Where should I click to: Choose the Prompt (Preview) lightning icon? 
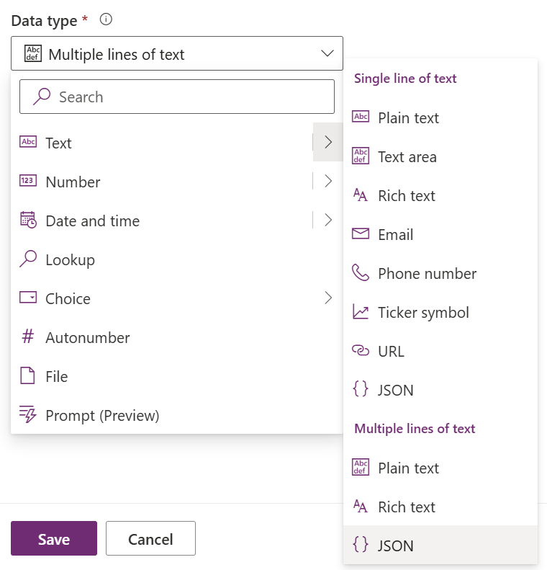(28, 415)
